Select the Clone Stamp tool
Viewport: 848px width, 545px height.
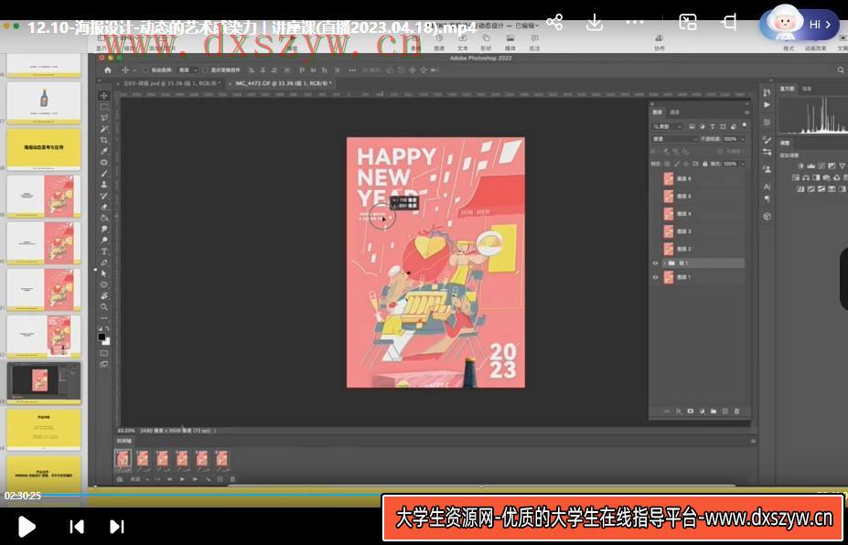(104, 185)
